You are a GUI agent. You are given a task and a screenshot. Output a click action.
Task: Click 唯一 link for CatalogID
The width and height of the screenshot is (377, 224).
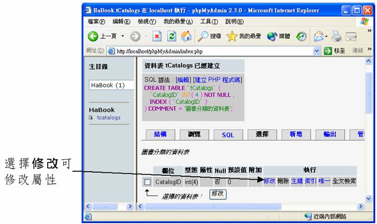pyautogui.click(x=324, y=181)
